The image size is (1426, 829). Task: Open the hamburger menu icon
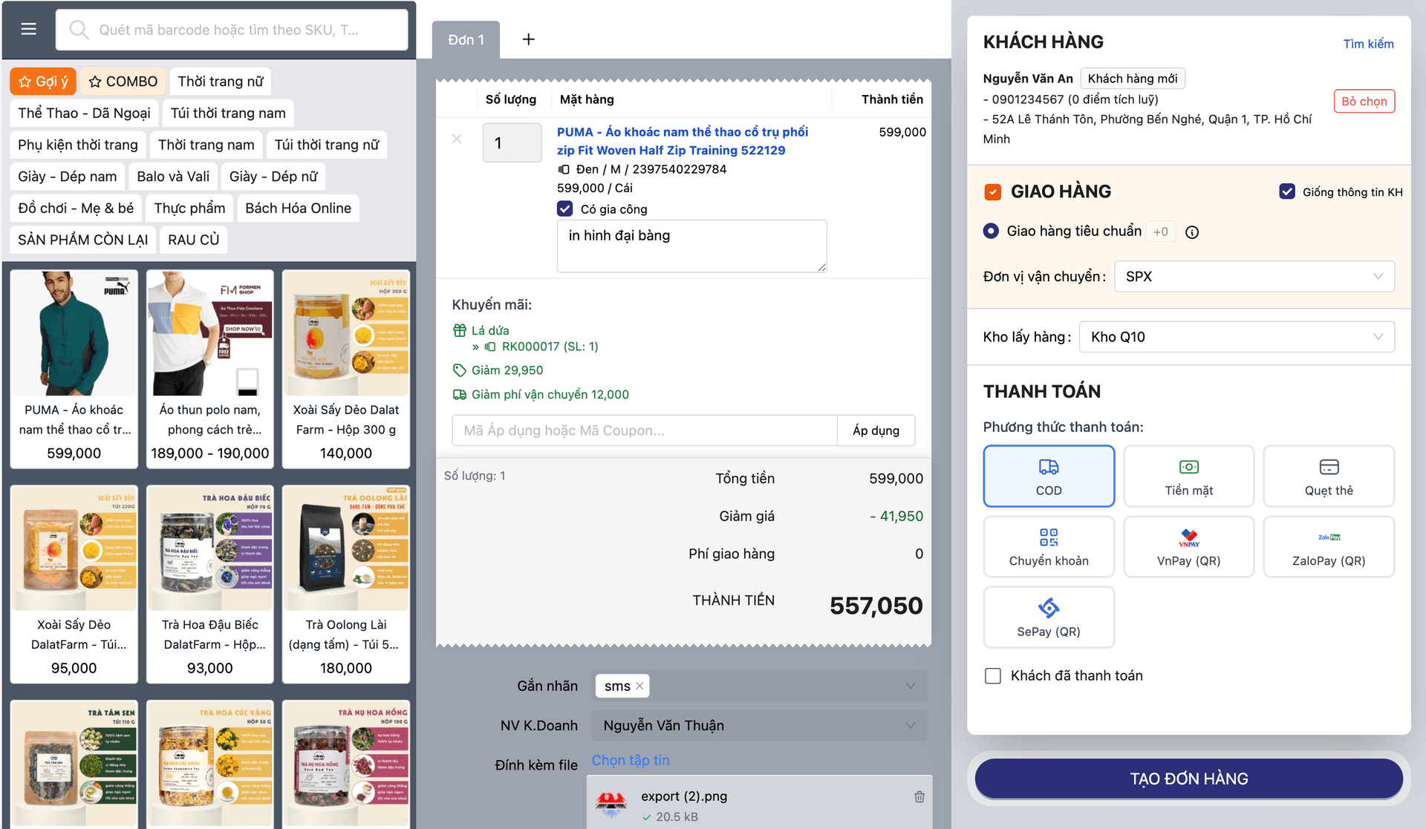pos(29,29)
